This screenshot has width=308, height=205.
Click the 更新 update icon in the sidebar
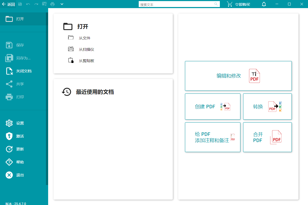[x=9, y=149]
